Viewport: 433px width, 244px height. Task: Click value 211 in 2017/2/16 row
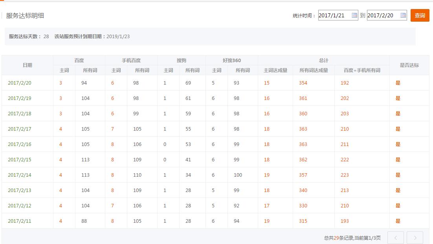(345, 144)
